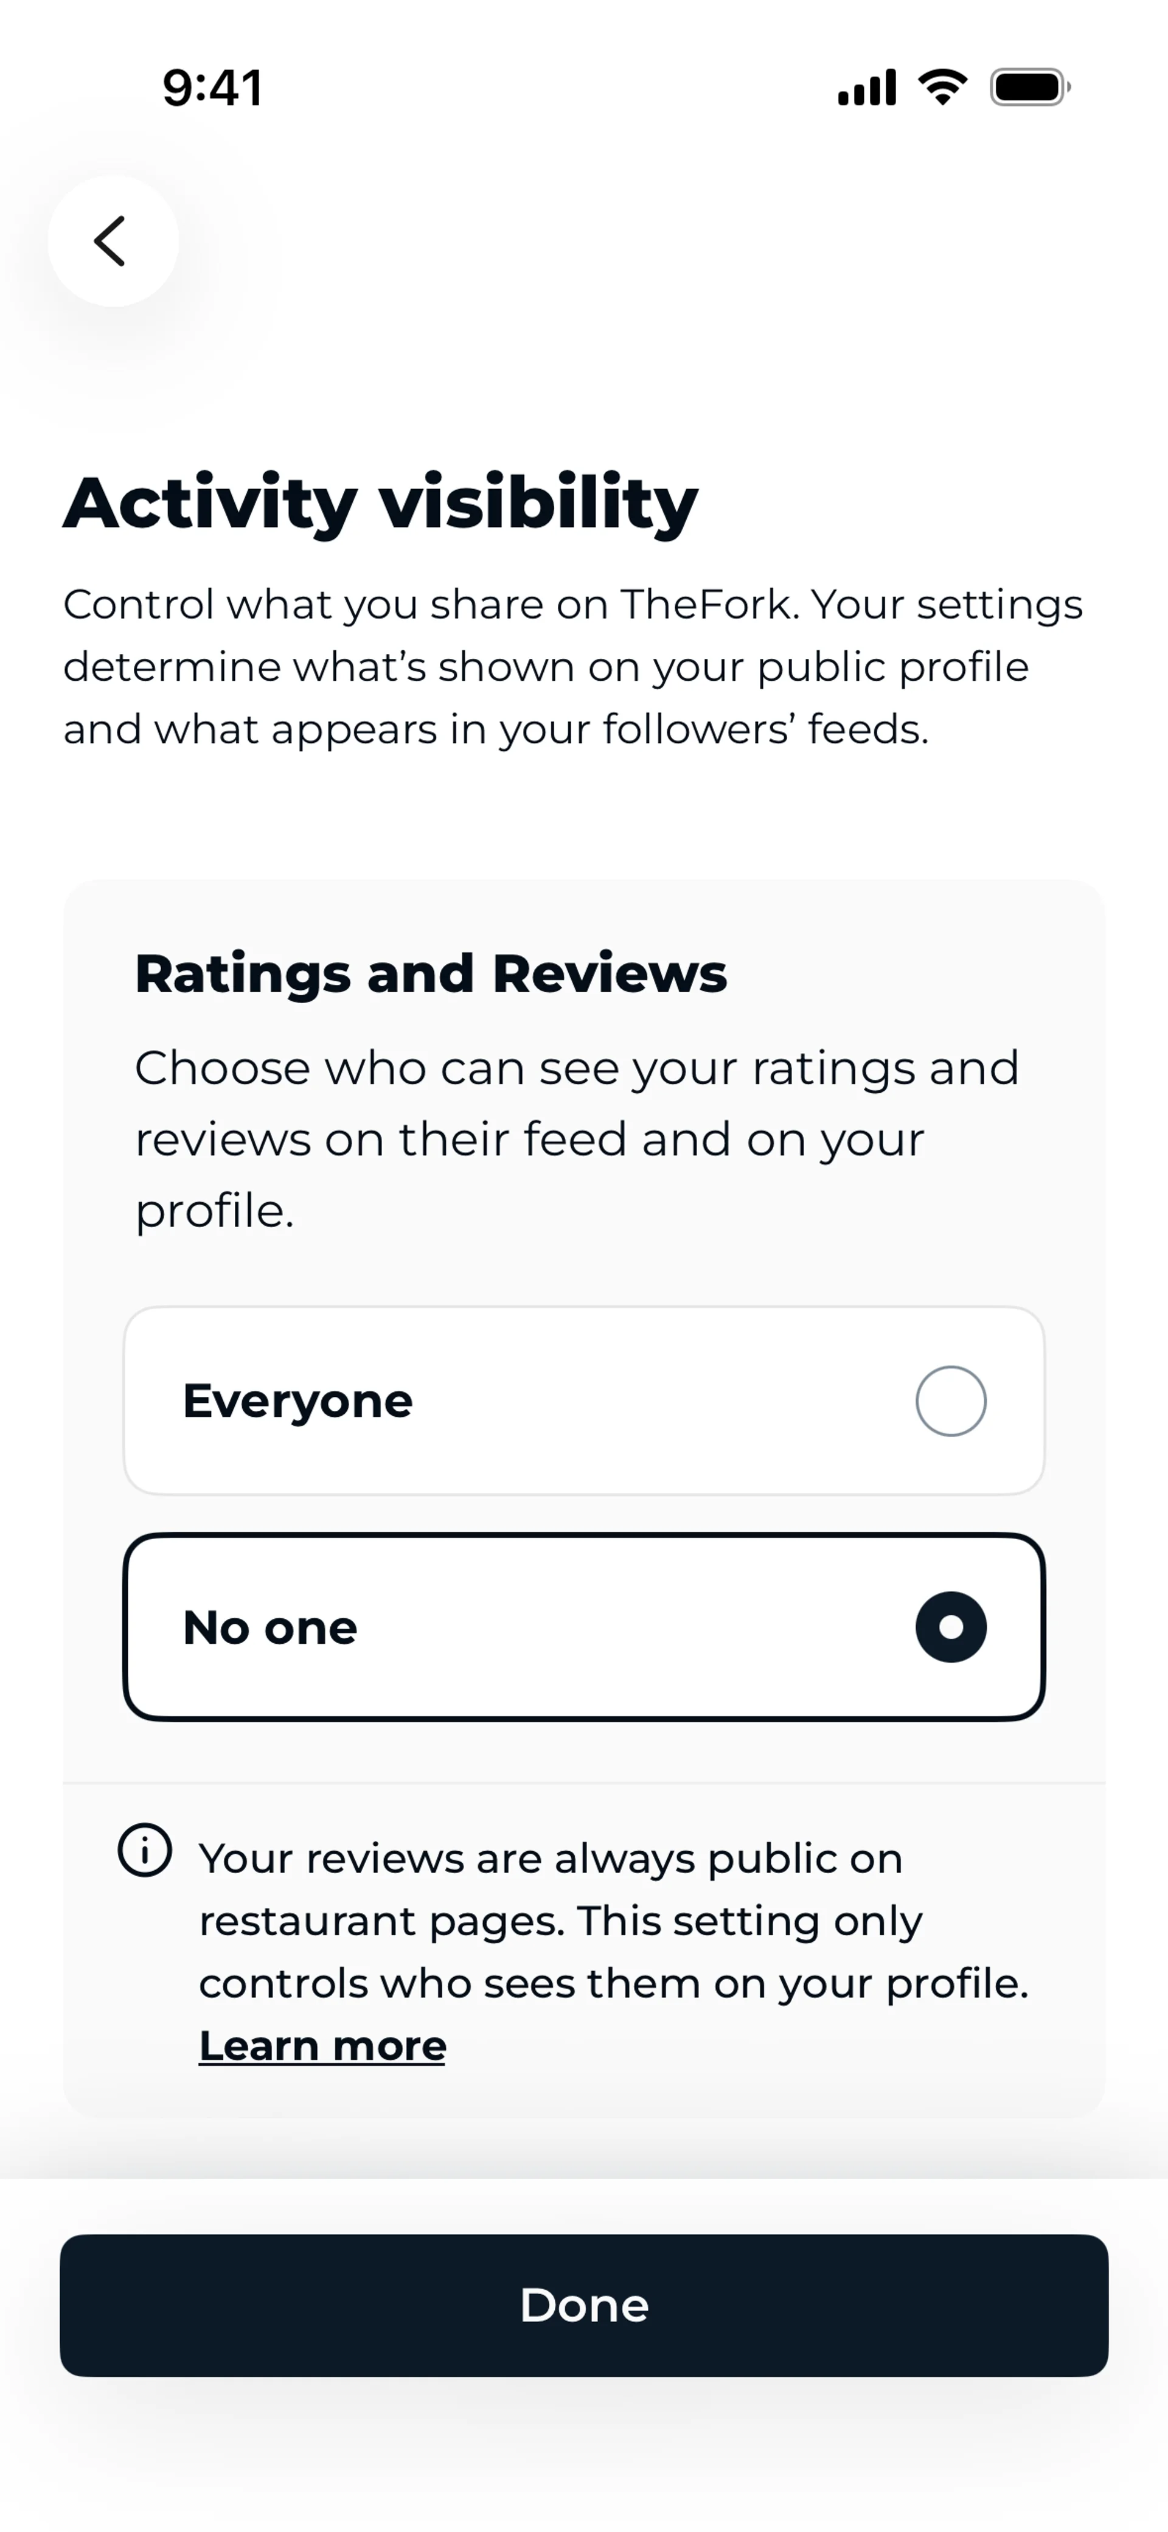This screenshot has width=1168, height=2532.
Task: Select the No one radio circle
Action: click(x=950, y=1627)
